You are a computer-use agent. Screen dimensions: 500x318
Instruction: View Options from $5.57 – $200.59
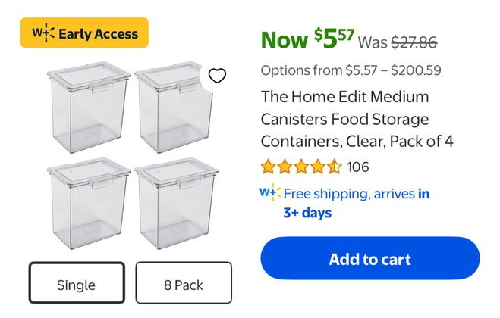tap(351, 70)
